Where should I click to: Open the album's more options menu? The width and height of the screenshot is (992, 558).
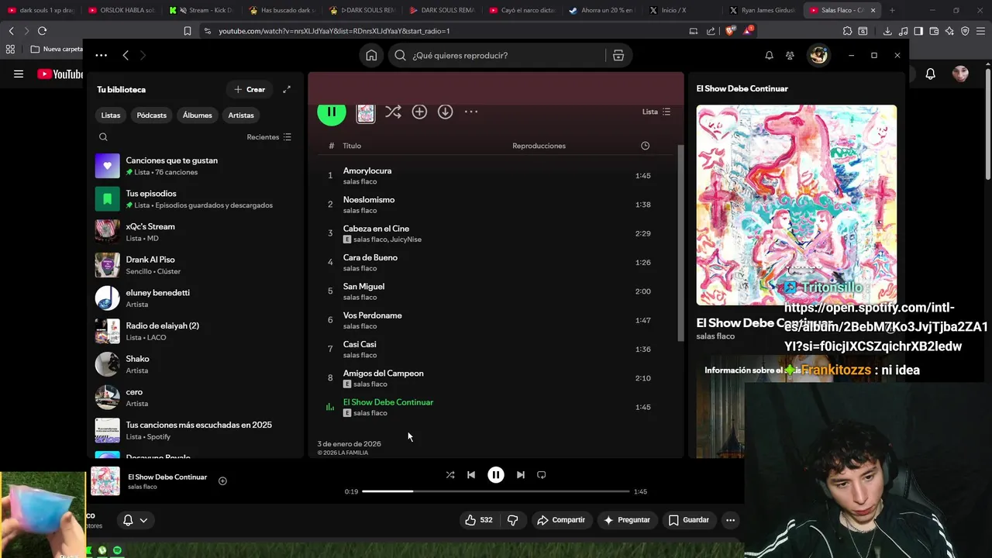(471, 112)
